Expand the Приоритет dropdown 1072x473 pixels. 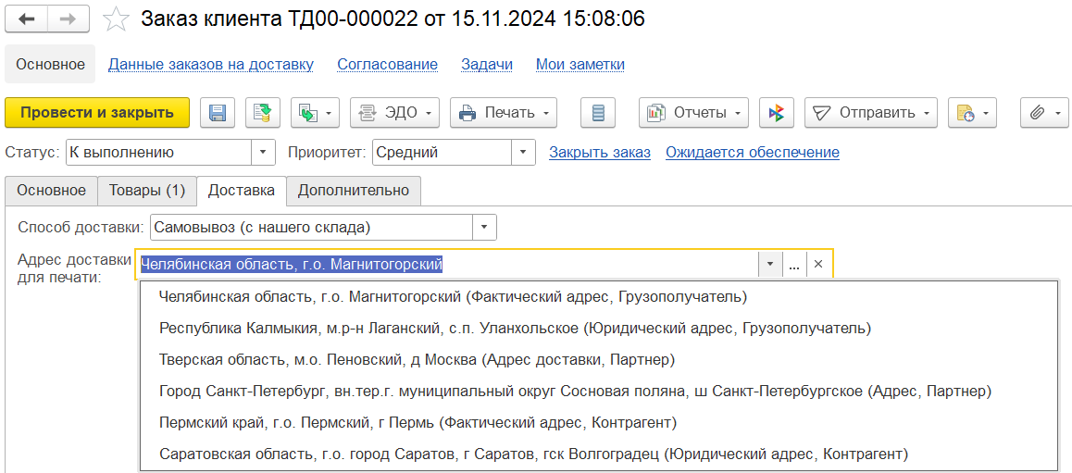click(524, 153)
